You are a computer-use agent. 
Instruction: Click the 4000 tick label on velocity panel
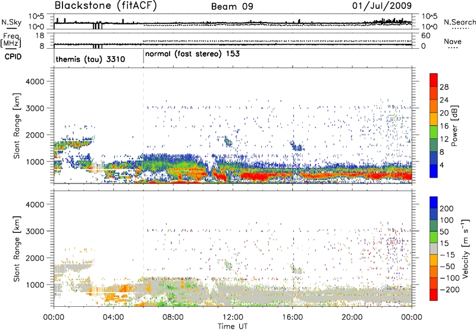35,204
